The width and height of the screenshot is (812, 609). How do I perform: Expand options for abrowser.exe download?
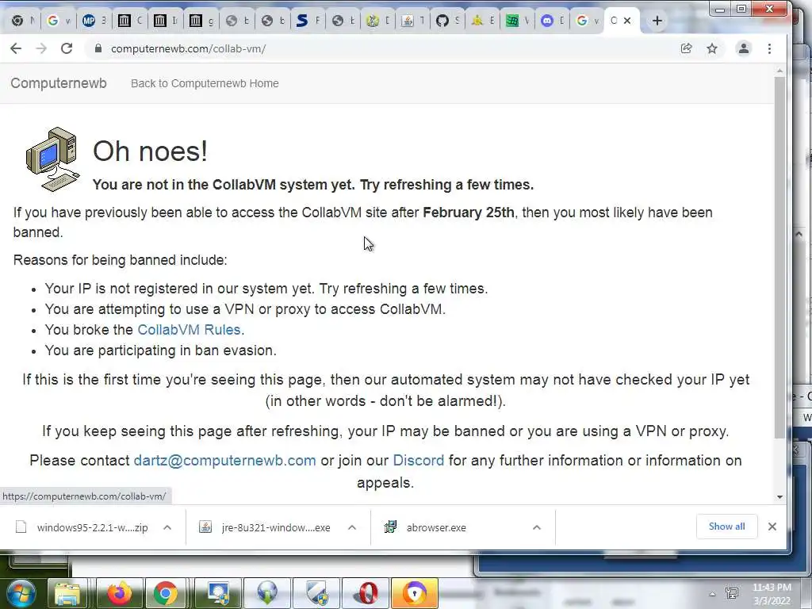[x=537, y=527]
